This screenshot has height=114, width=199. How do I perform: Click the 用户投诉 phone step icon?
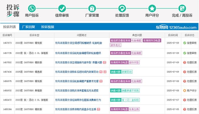[32, 9]
